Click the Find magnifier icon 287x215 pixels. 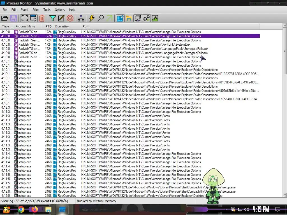pos(101,18)
